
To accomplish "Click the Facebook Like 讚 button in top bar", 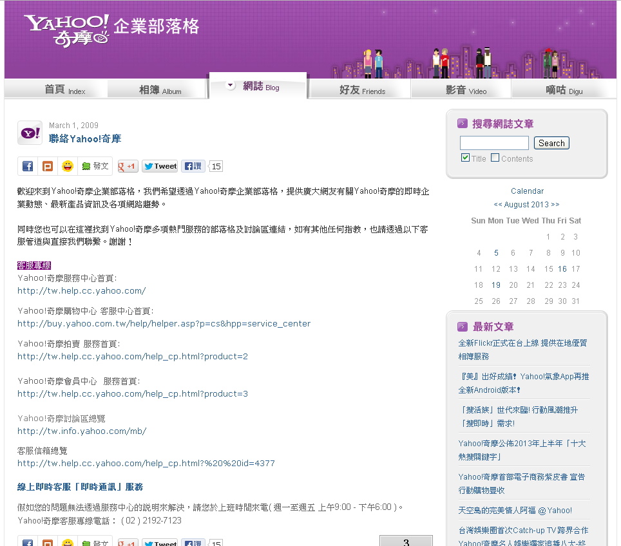I will (193, 166).
